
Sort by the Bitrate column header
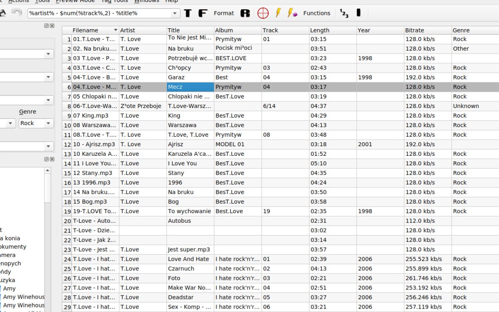(427, 30)
